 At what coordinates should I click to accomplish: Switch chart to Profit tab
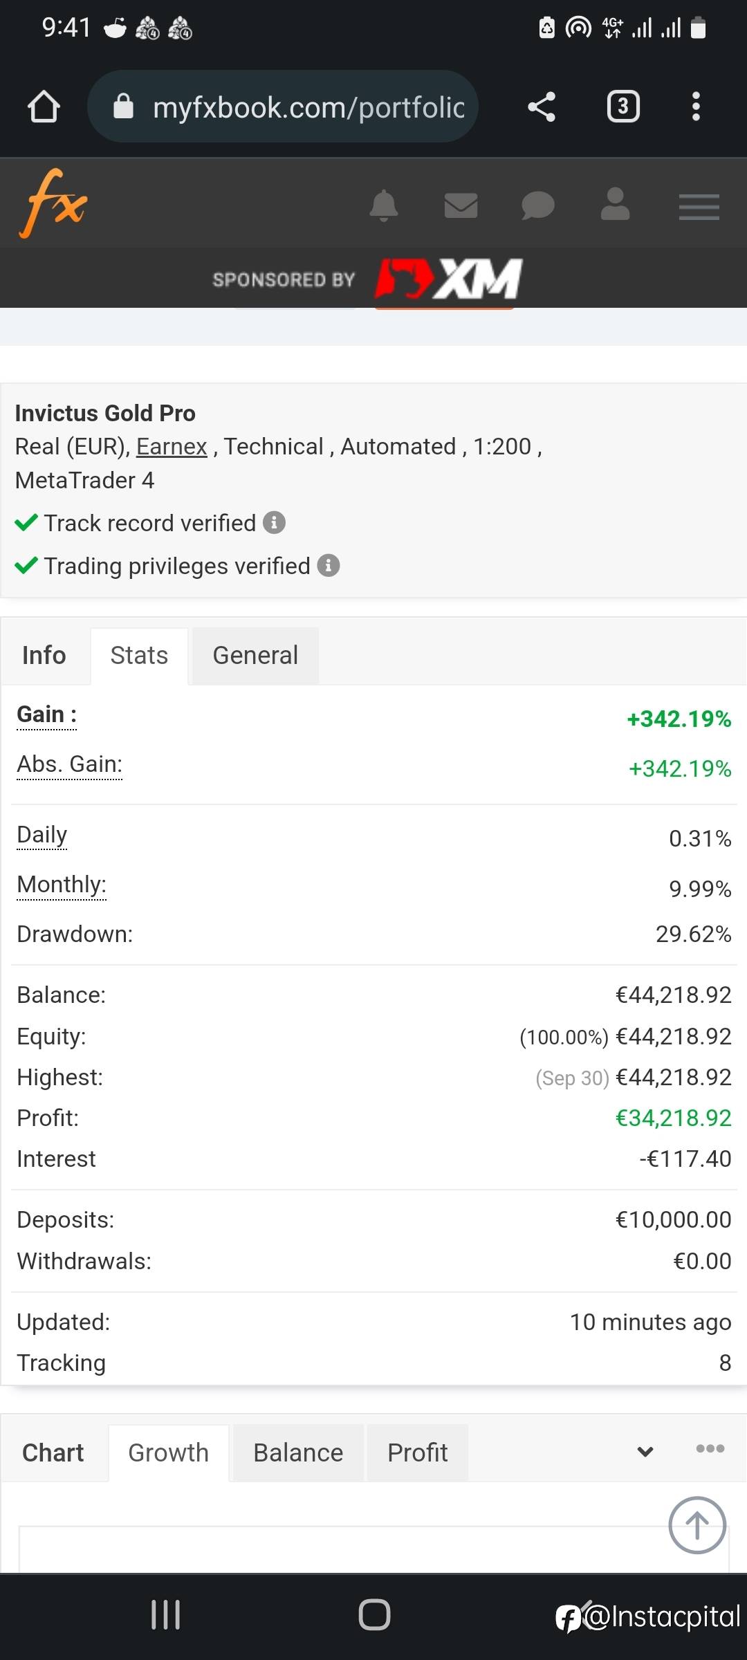point(417,1453)
